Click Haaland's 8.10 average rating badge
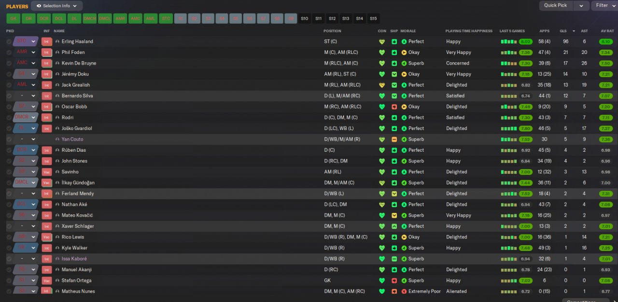Screen dimensions: 618x302 pos(605,41)
